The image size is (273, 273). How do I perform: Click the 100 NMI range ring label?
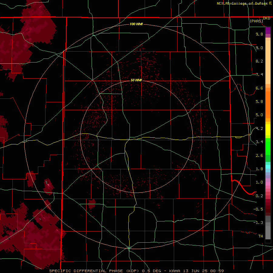(x=136, y=24)
